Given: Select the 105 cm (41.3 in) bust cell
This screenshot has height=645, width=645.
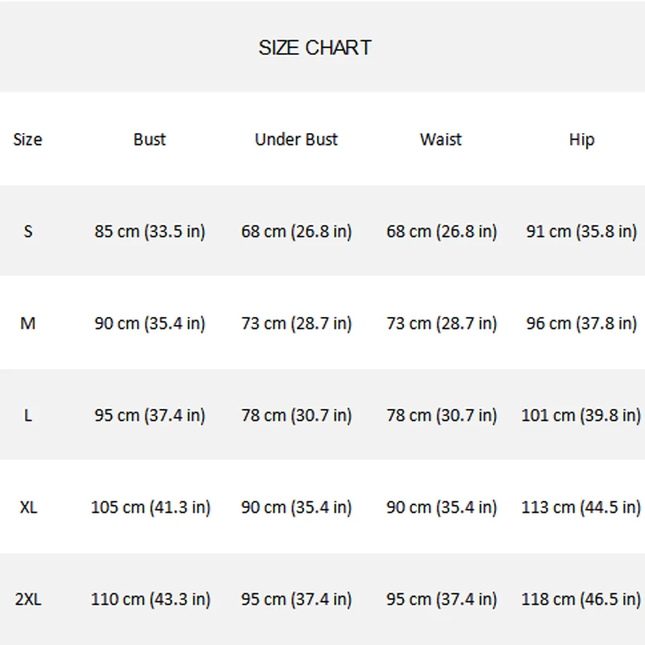Looking at the screenshot, I should 151,508.
